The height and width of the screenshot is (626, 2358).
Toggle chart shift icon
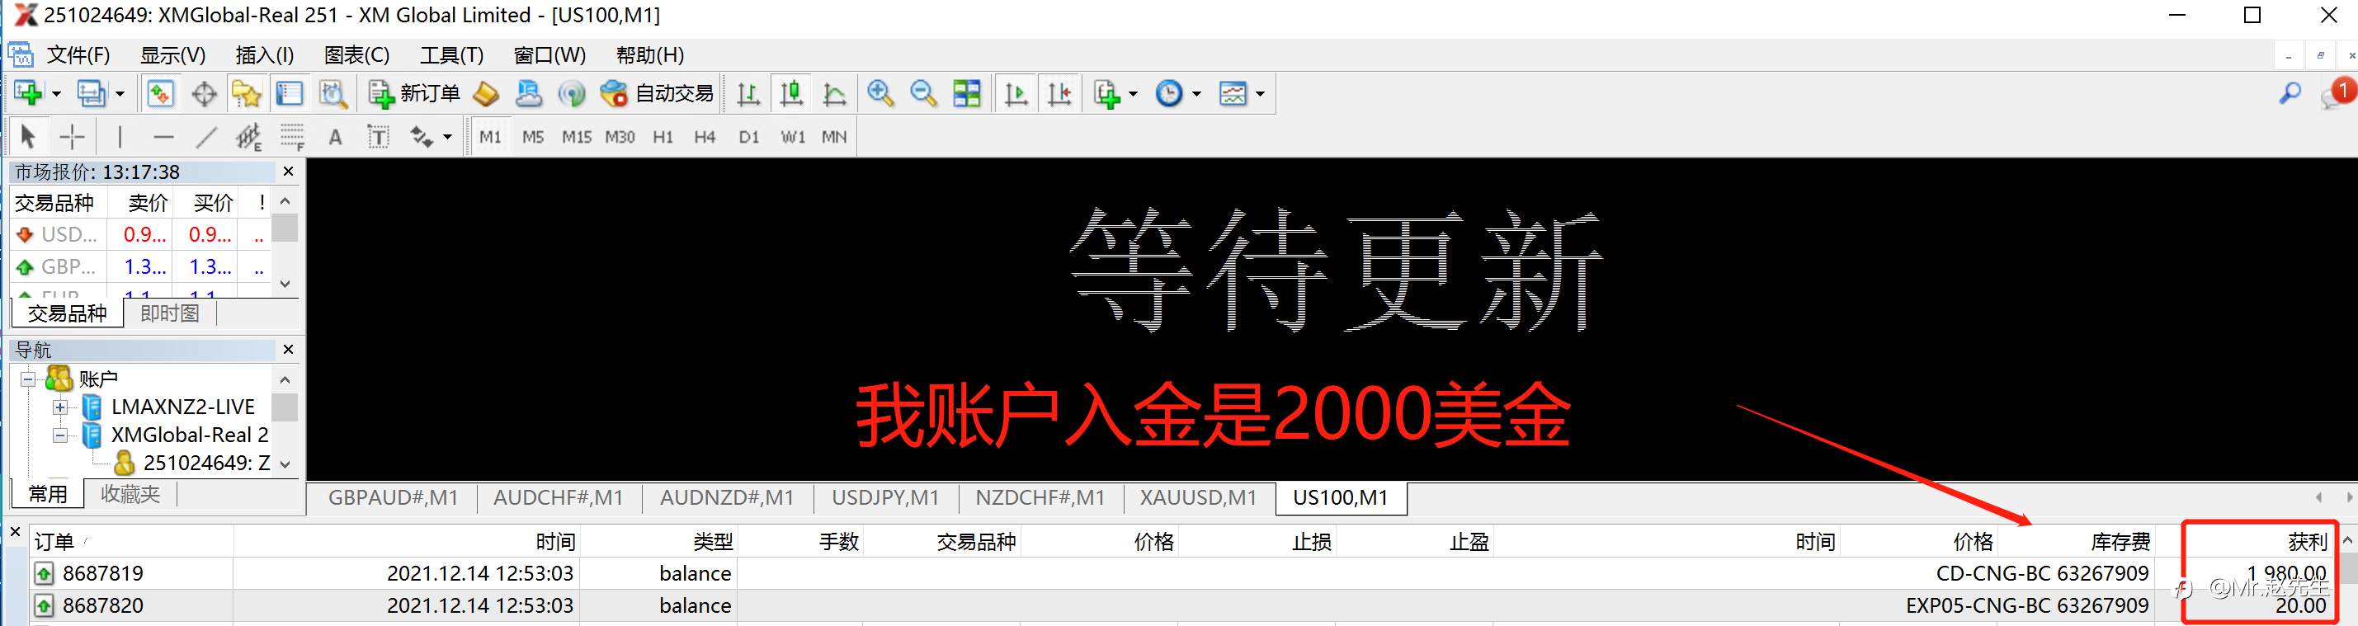1059,93
